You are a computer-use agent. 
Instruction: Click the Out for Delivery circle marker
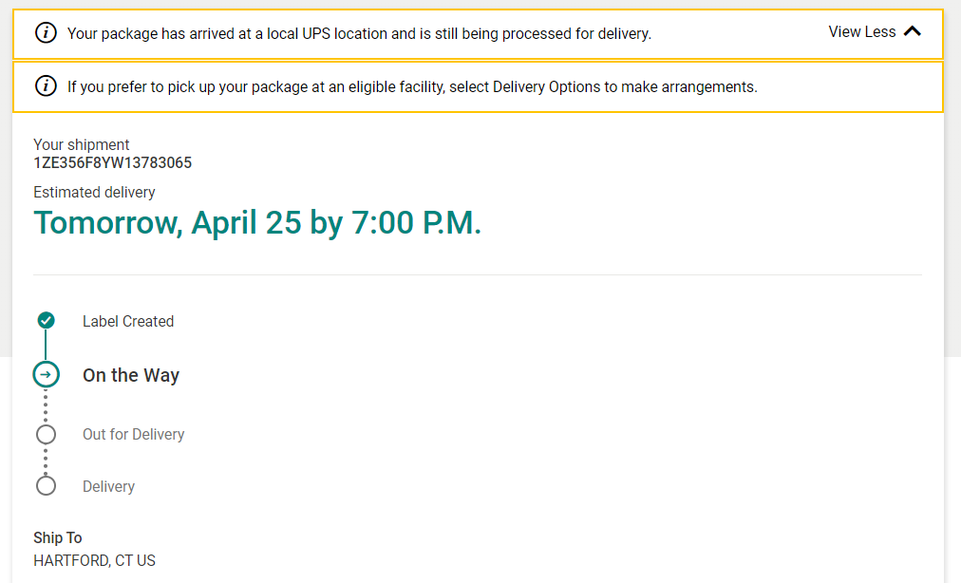tap(46, 434)
